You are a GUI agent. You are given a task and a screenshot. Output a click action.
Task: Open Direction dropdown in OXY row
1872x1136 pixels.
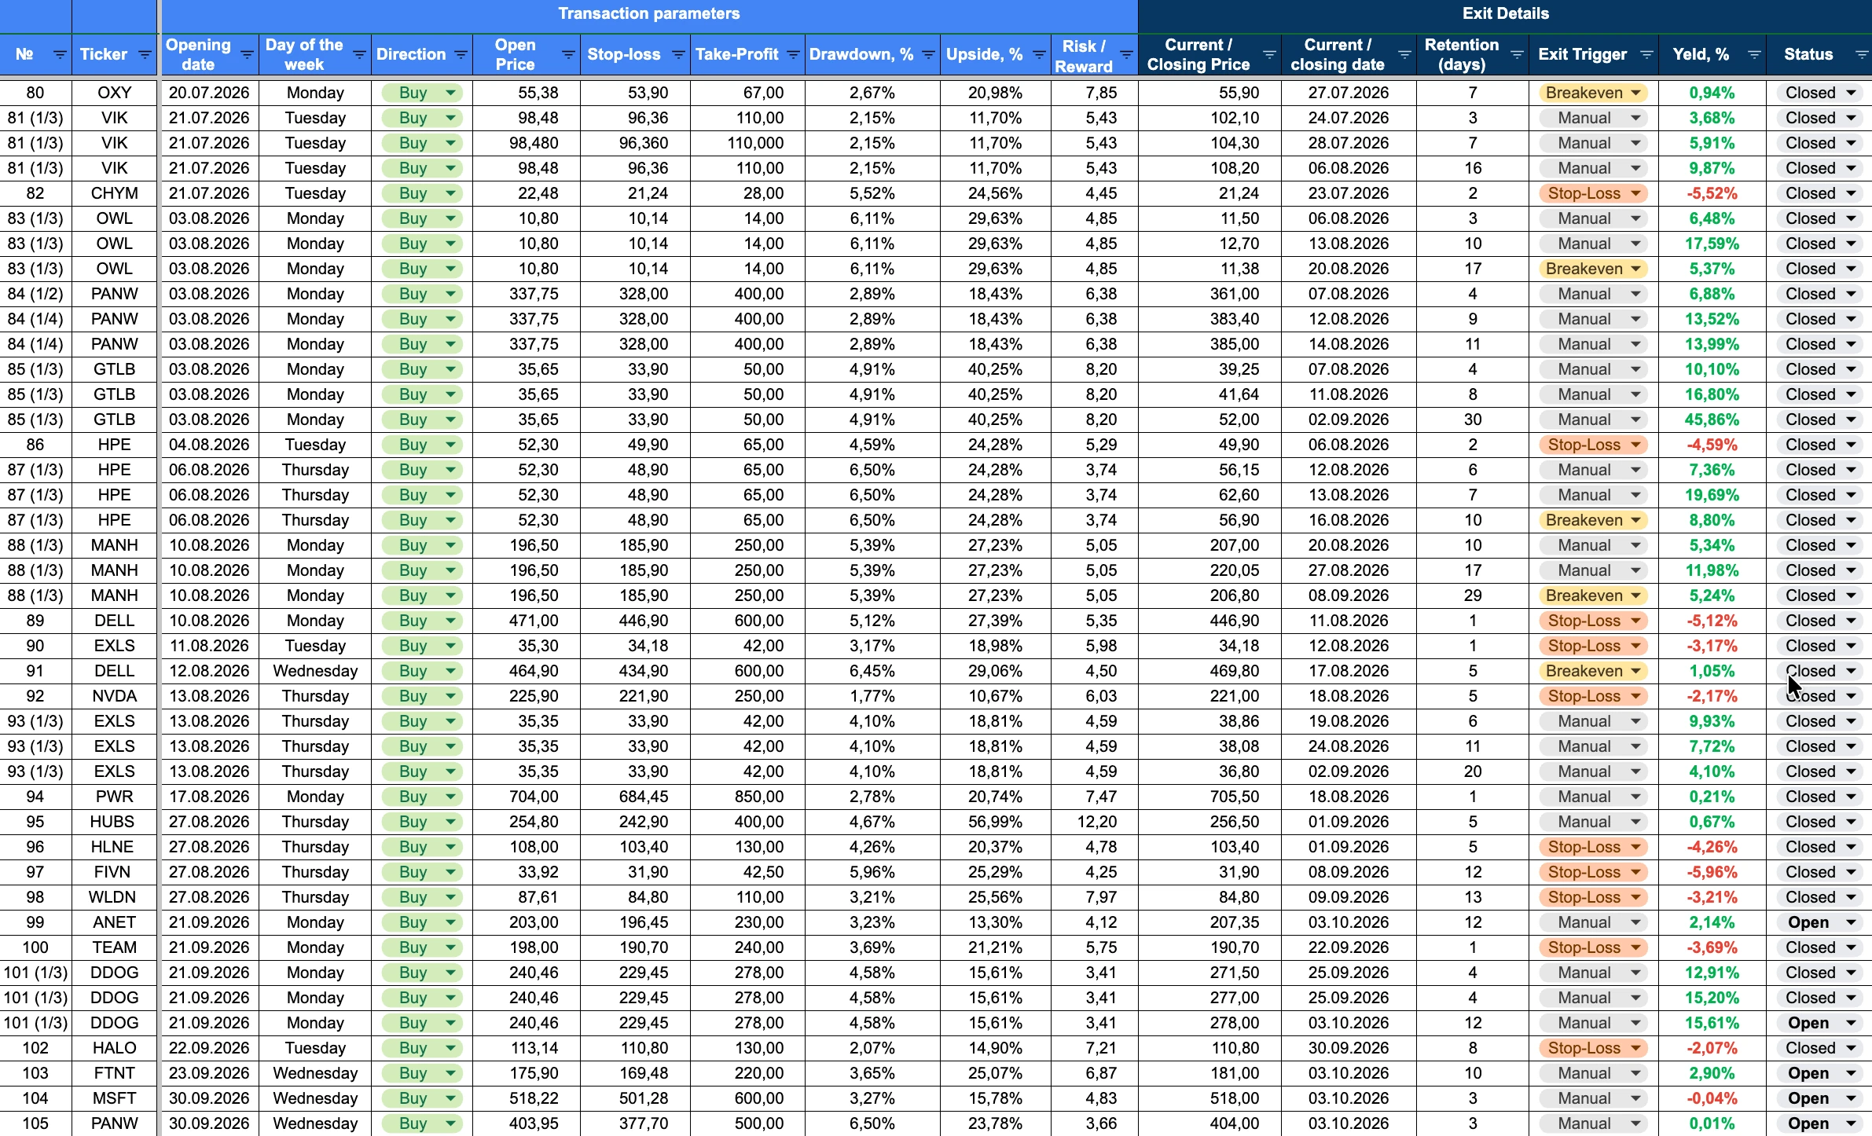(422, 93)
